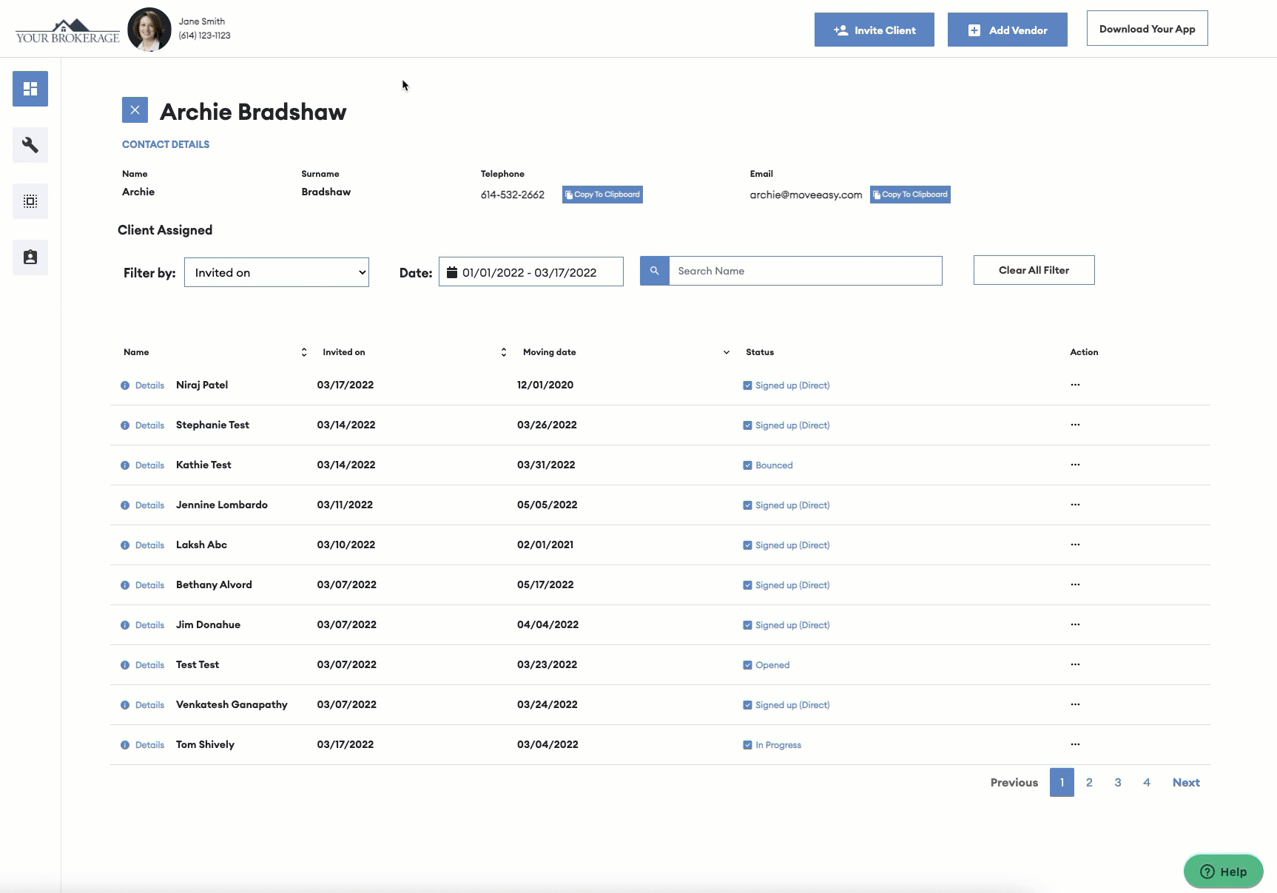Click the Contact Details heading
Viewport: 1277px width, 893px height.
(x=166, y=144)
